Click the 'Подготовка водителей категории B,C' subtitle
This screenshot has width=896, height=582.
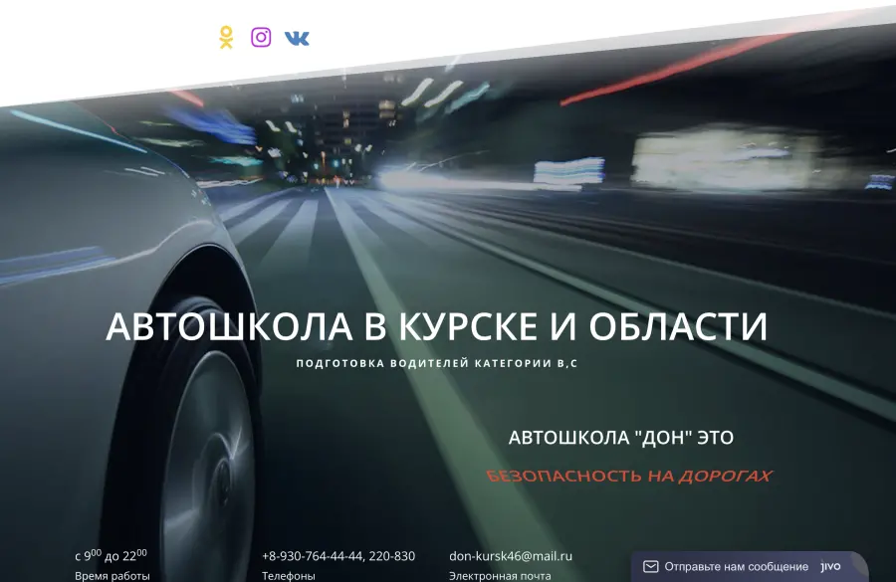point(436,364)
